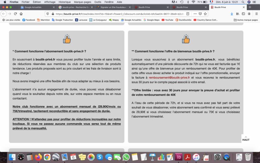Screen dimensions: 260x163
Task: Launch Adobe InDesign from the Dock
Action: [x=178, y=157]
